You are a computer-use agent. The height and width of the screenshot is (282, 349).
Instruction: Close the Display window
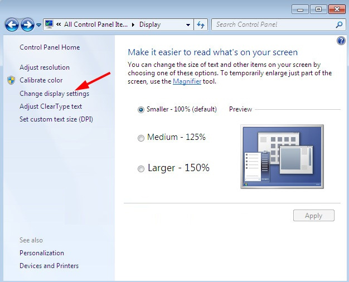pos(337,9)
